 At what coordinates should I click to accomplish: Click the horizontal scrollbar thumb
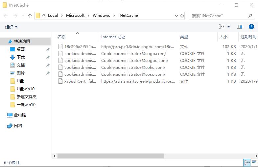pyautogui.click(x=108, y=155)
